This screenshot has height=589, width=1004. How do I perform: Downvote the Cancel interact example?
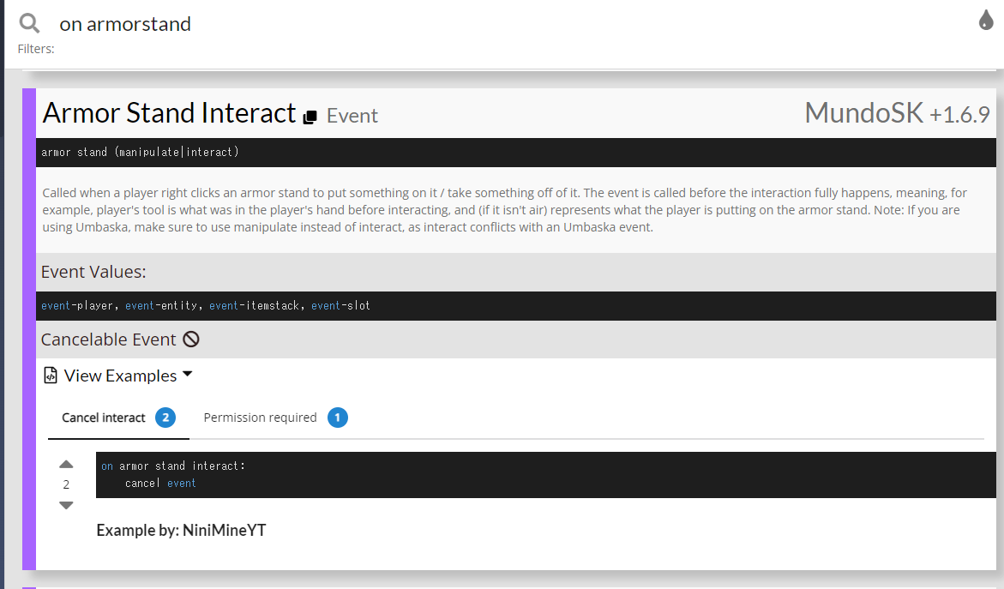click(x=66, y=505)
